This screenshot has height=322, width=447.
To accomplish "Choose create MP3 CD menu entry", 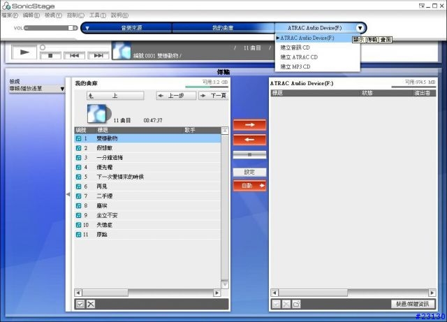I will click(318, 67).
